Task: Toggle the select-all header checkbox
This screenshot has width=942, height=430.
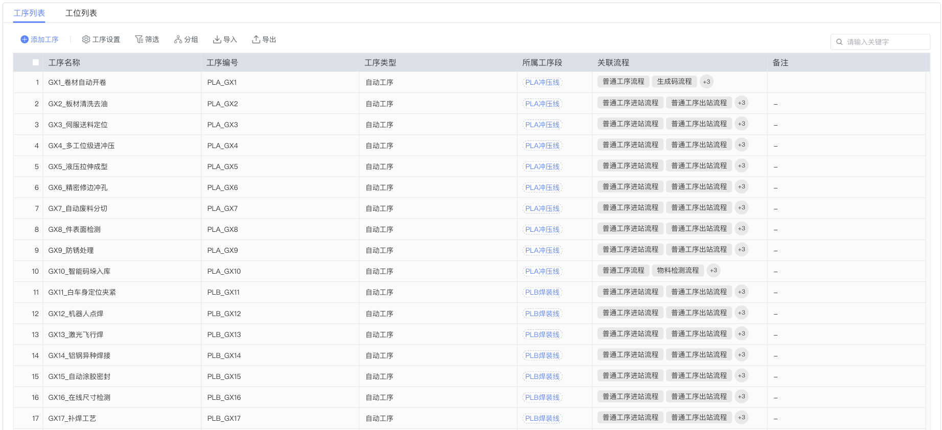Action: (36, 62)
